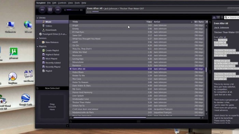Screen dimensions: 239x134
Task: Select the song Thicker Than Water
Action: 137,102
